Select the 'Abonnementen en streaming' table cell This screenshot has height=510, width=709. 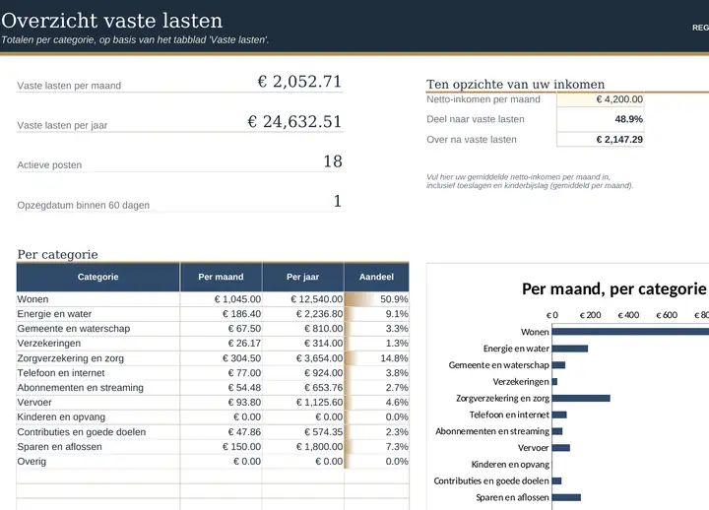(x=98, y=388)
